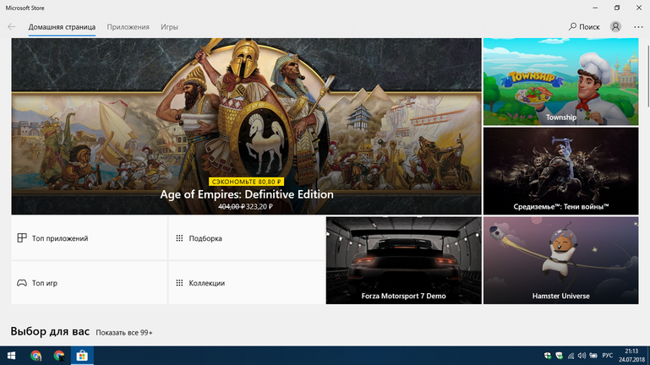The image size is (650, 365).
Task: Select the Домашняя страница tab
Action: pyautogui.click(x=62, y=27)
